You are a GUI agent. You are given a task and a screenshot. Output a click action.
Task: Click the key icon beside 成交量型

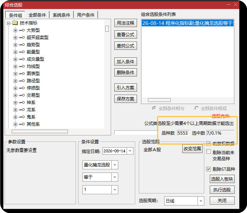tap(22, 59)
